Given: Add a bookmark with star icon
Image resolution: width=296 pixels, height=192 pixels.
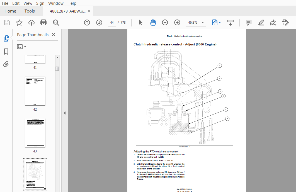Looking at the screenshot, I should pos(19,23).
